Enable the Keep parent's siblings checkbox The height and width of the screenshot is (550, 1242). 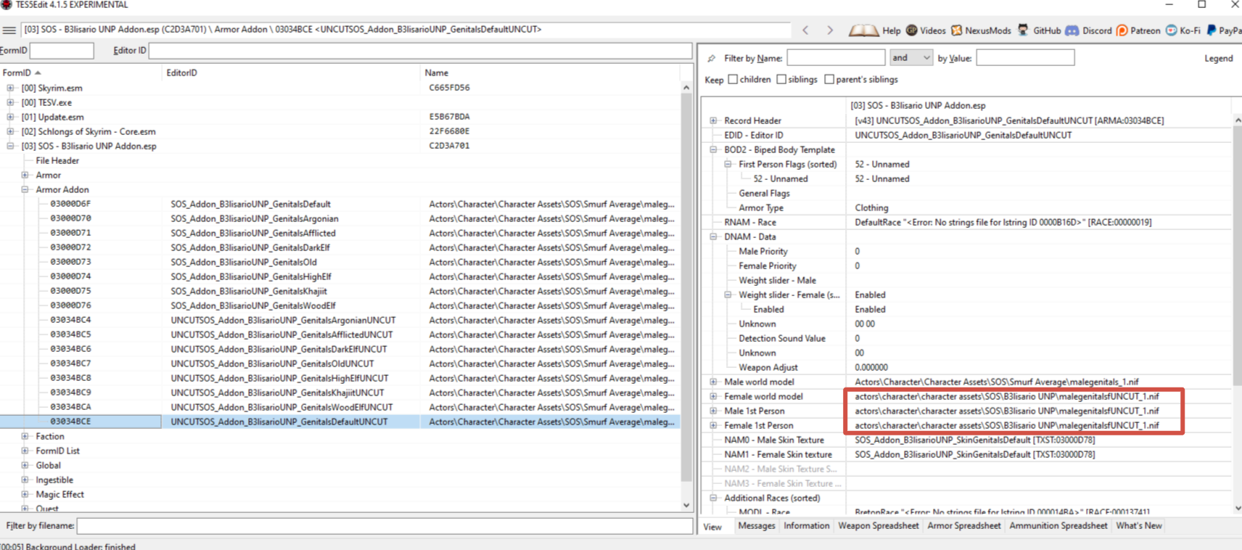click(x=829, y=79)
